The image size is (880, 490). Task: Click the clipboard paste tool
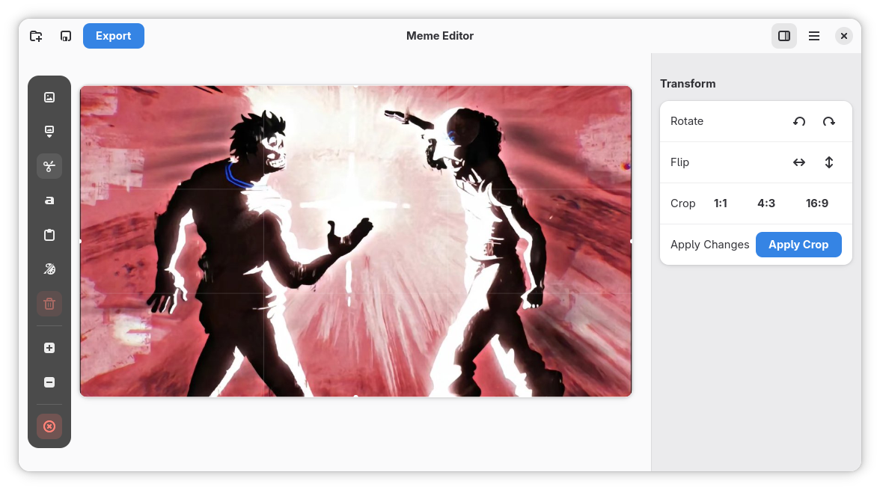coord(49,235)
